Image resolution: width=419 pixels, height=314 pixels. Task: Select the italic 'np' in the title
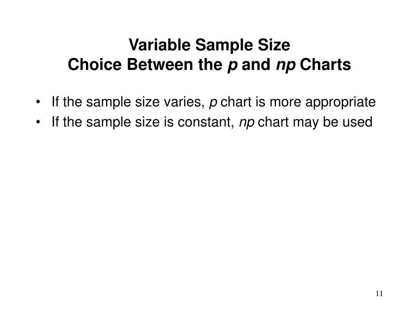[286, 66]
